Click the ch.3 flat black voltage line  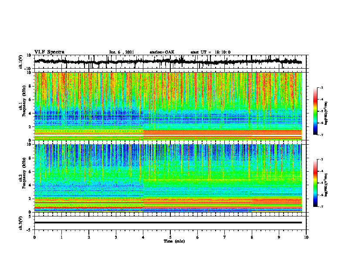(168, 223)
